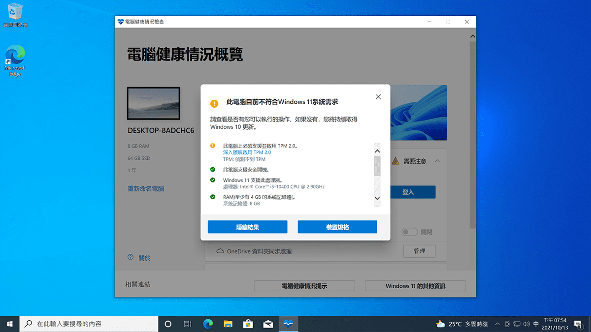Collapse the 需要注意 section chevron

coord(437,161)
